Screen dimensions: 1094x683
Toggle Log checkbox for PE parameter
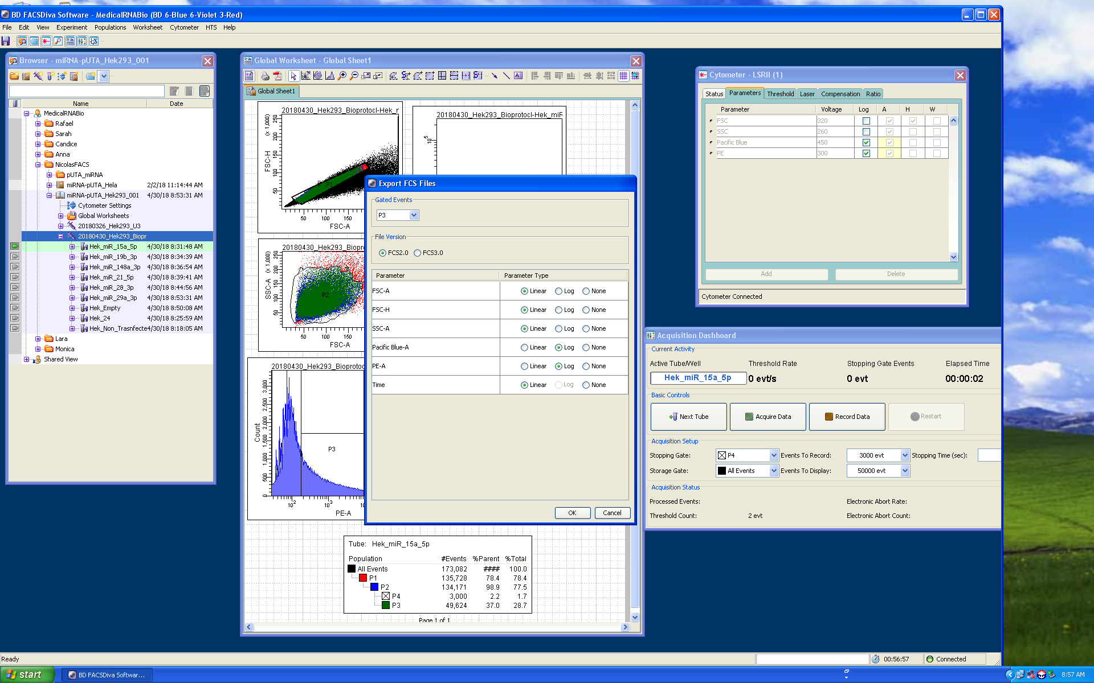pyautogui.click(x=866, y=153)
